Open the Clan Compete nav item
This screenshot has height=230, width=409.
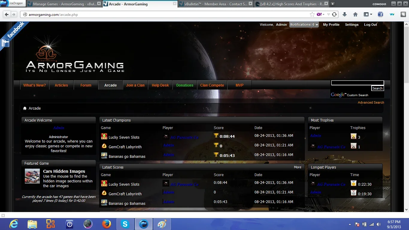point(212,85)
